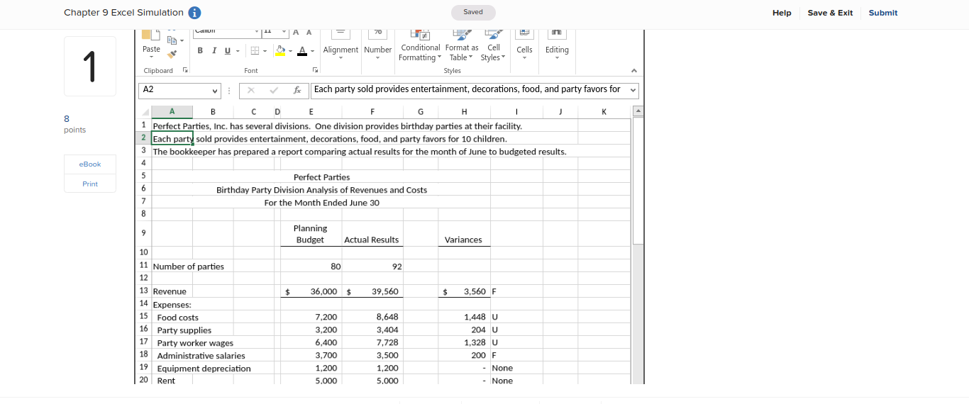
Task: Open the fill color dropdown arrow
Action: [290, 51]
